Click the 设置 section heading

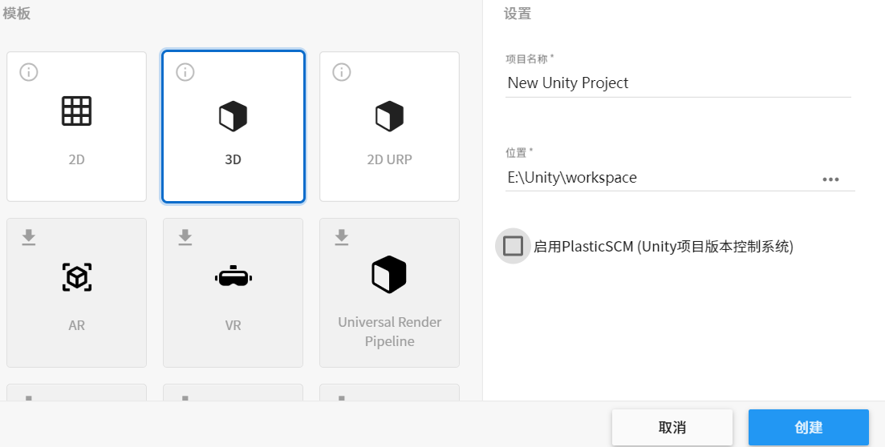(x=518, y=14)
